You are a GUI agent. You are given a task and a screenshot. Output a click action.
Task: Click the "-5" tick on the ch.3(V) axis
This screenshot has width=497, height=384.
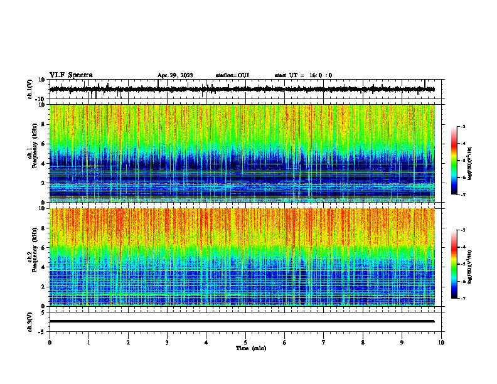(43, 332)
